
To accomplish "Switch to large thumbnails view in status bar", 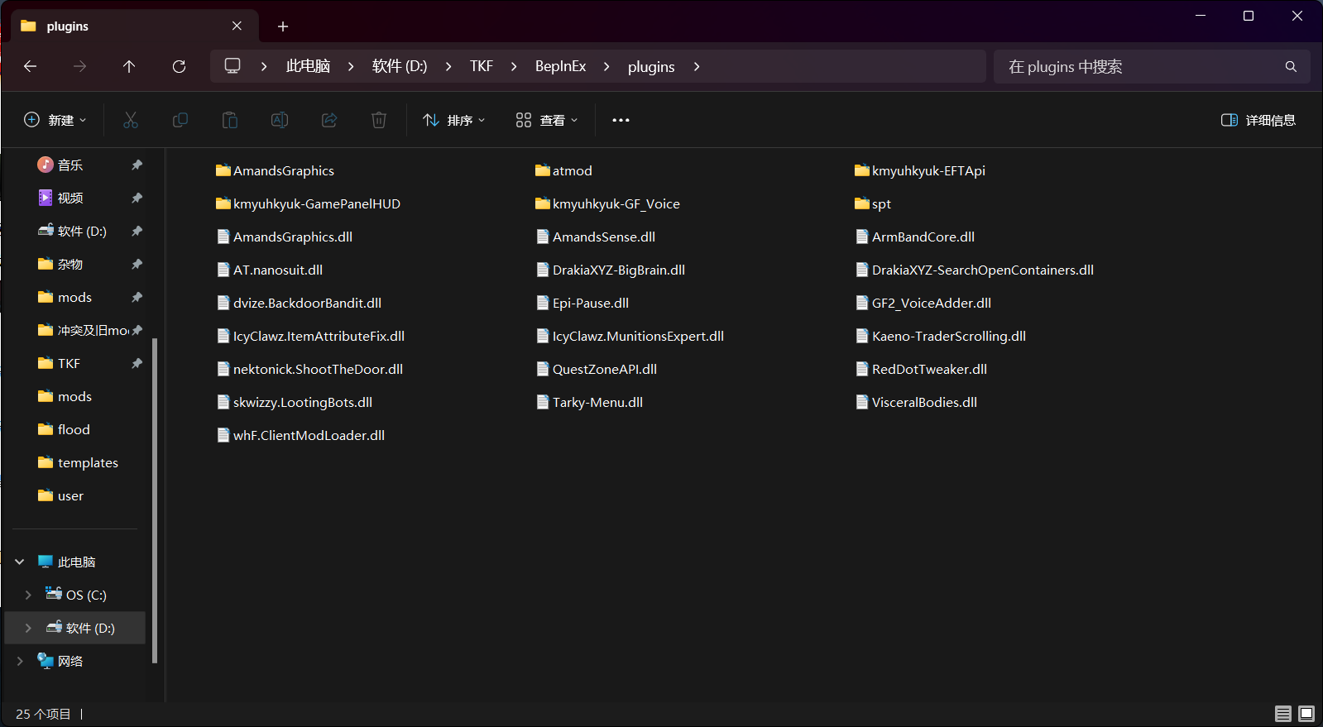I will 1306,713.
